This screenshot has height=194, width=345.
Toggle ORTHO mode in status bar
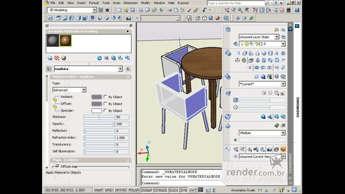(121, 190)
